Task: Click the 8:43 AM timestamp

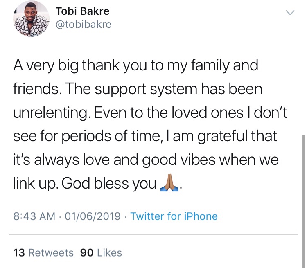Action: tap(34, 216)
